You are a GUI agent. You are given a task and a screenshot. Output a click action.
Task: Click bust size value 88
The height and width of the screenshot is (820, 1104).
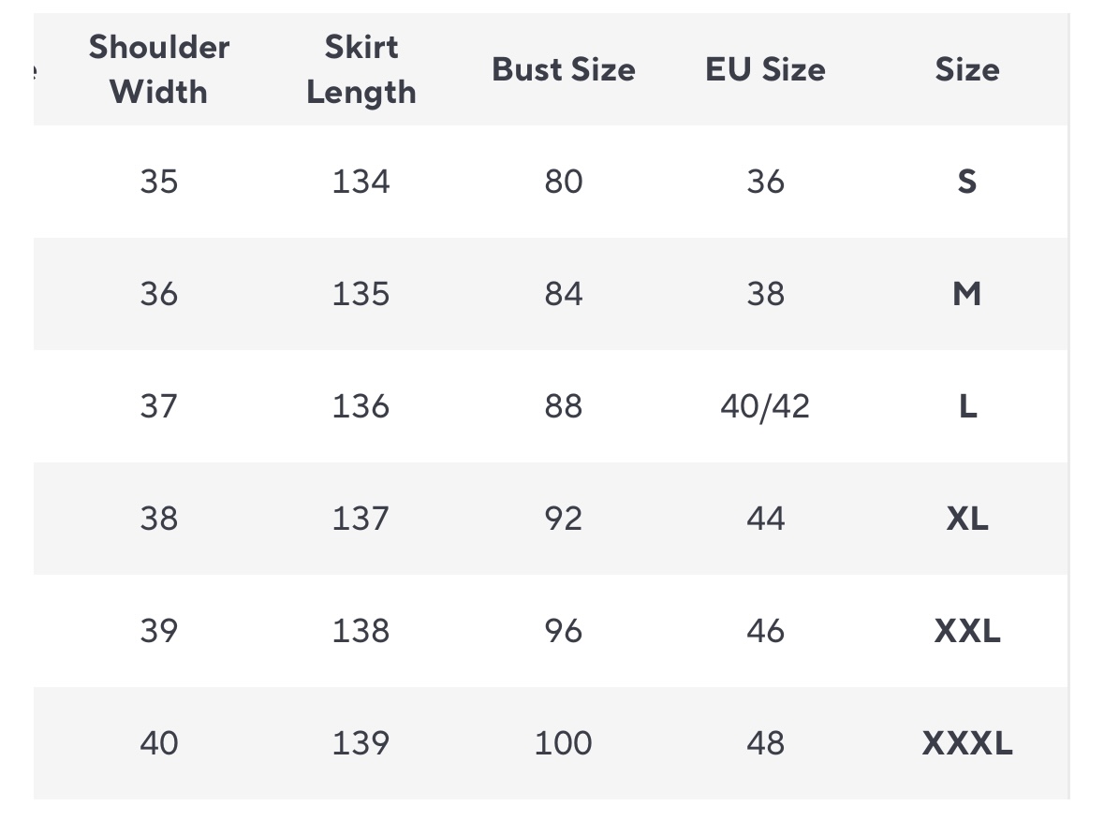(x=563, y=406)
